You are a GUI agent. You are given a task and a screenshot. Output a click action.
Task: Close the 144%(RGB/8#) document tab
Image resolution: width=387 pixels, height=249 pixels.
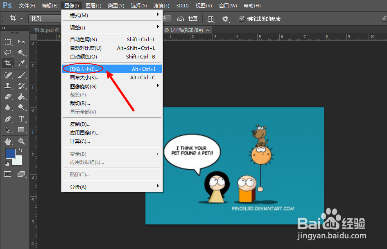[208, 29]
